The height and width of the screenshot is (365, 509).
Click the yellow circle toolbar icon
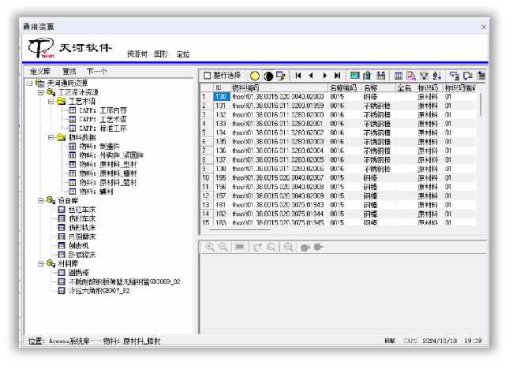tap(255, 76)
